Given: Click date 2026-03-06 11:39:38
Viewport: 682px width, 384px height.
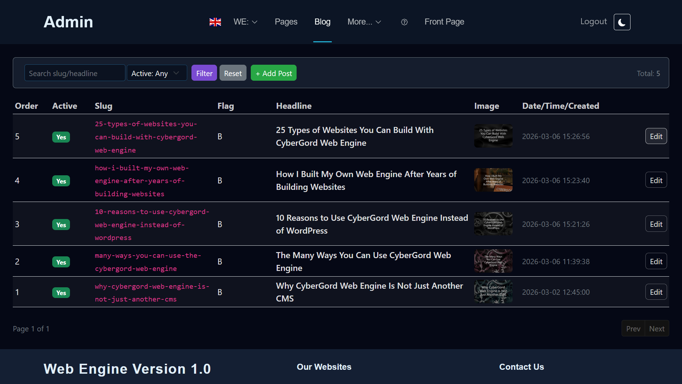Looking at the screenshot, I should (556, 261).
